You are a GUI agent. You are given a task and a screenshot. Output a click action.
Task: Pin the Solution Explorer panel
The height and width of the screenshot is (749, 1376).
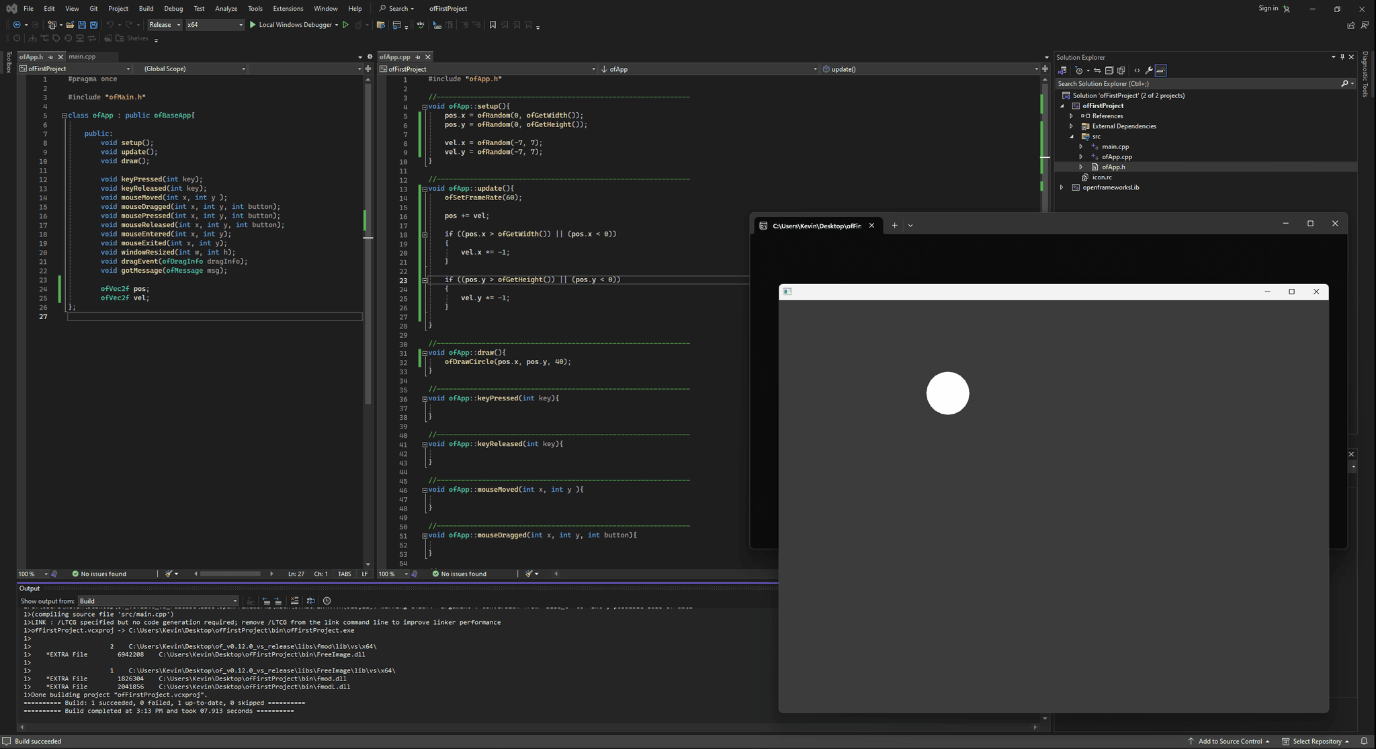tap(1342, 57)
